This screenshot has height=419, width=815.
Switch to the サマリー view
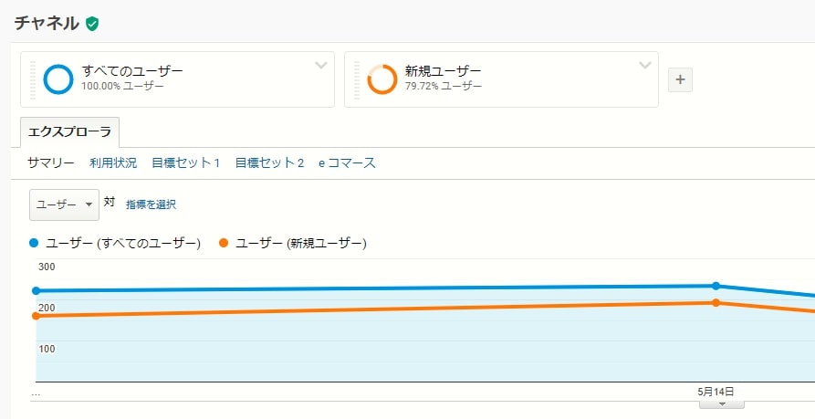(x=50, y=162)
